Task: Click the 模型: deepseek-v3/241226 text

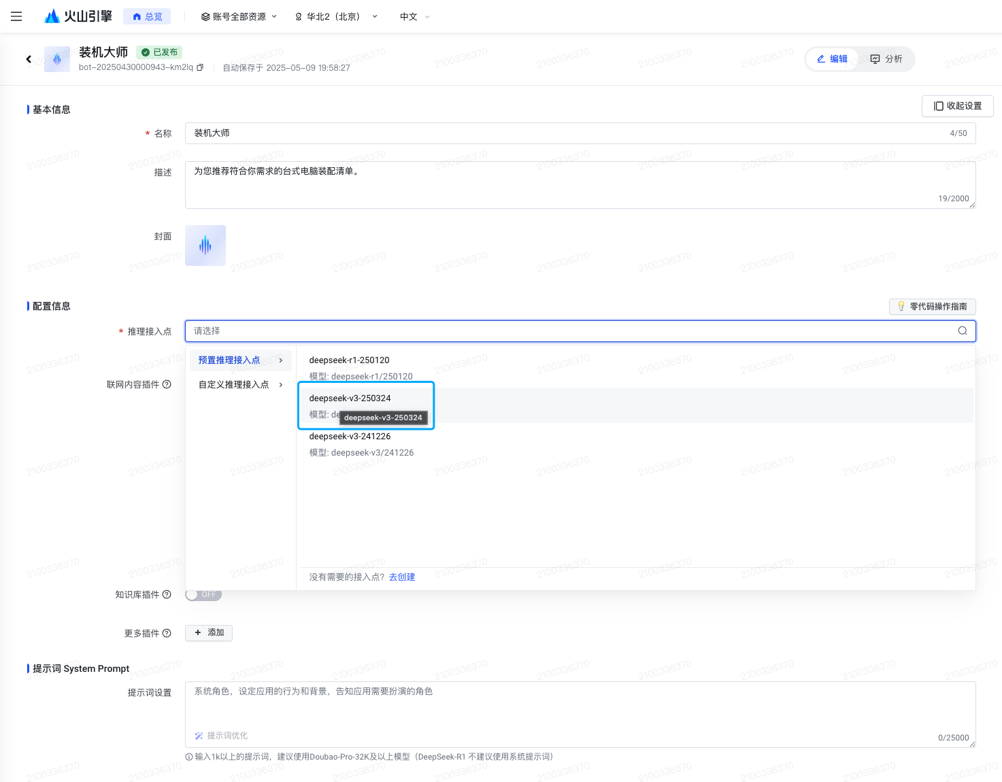Action: click(361, 453)
